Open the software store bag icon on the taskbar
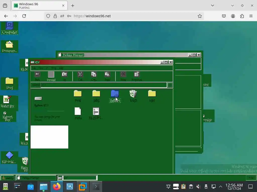The height and width of the screenshot is (192, 257). [x=30, y=186]
